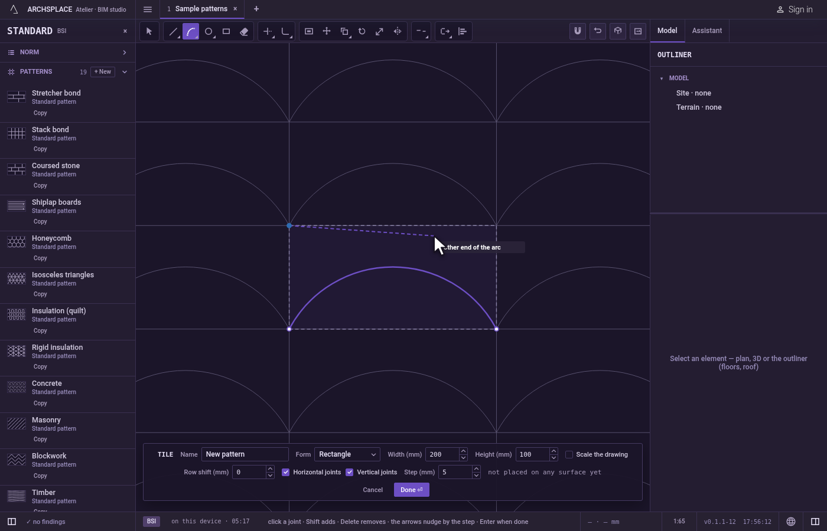The width and height of the screenshot is (827, 531).
Task: Enable Scale the drawing checkbox
Action: [x=569, y=454]
